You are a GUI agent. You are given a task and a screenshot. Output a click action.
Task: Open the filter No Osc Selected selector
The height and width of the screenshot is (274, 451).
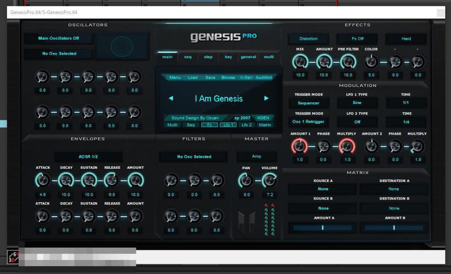coord(194,156)
